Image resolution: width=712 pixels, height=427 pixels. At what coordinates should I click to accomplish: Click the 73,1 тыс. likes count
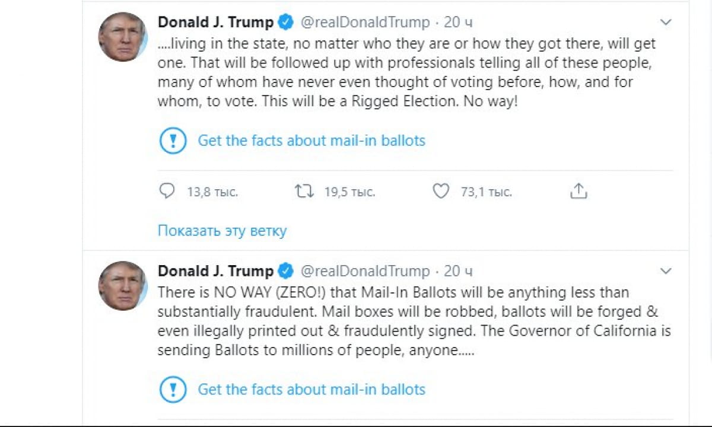tap(486, 192)
